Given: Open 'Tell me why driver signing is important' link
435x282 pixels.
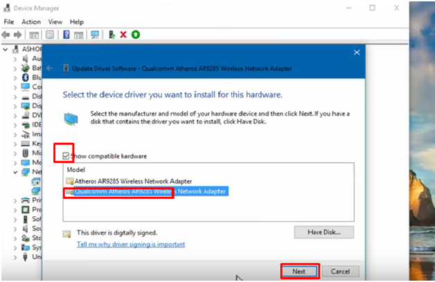Looking at the screenshot, I should click(x=131, y=245).
